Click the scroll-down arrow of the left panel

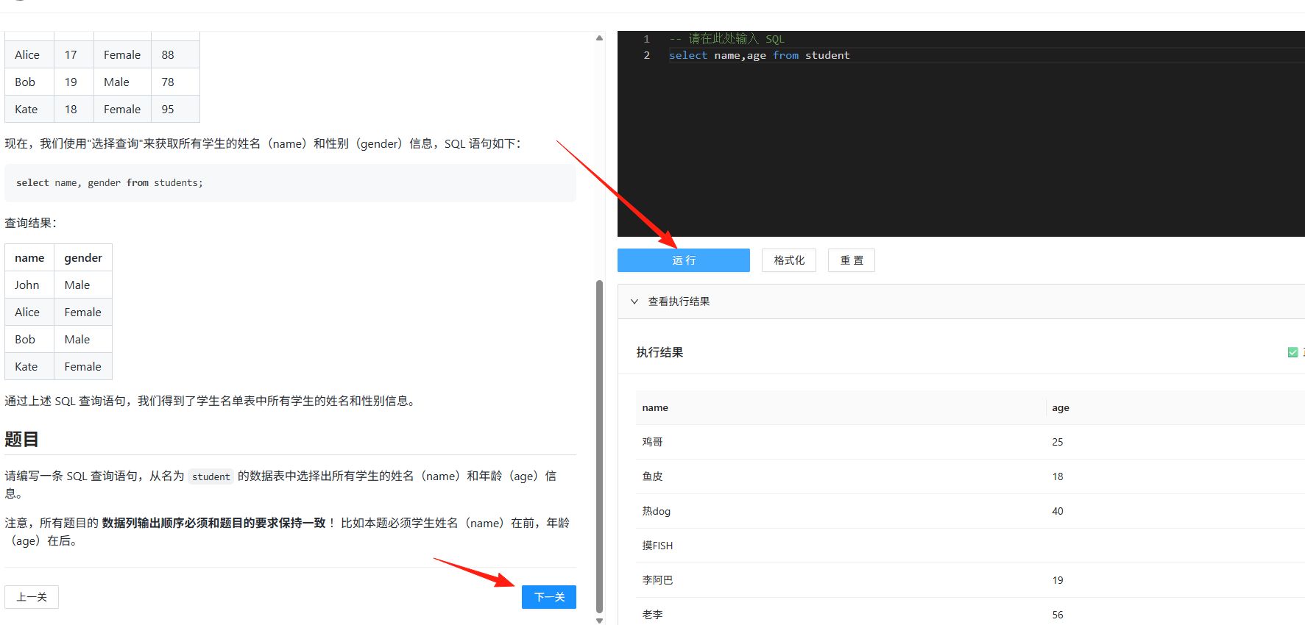(x=599, y=621)
